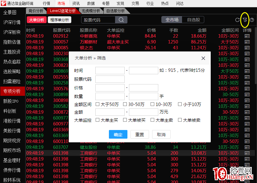Switch to the 竞价分析 tab

point(36,11)
